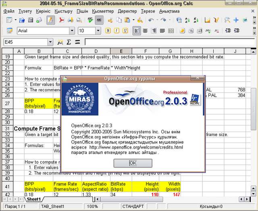Toggle Bold formatting
Viewport: 258px width, 211px height.
click(x=108, y=31)
